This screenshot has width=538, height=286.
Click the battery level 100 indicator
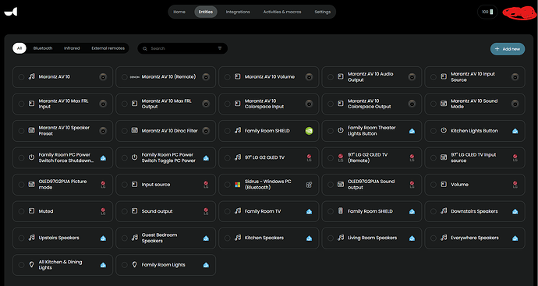point(487,12)
